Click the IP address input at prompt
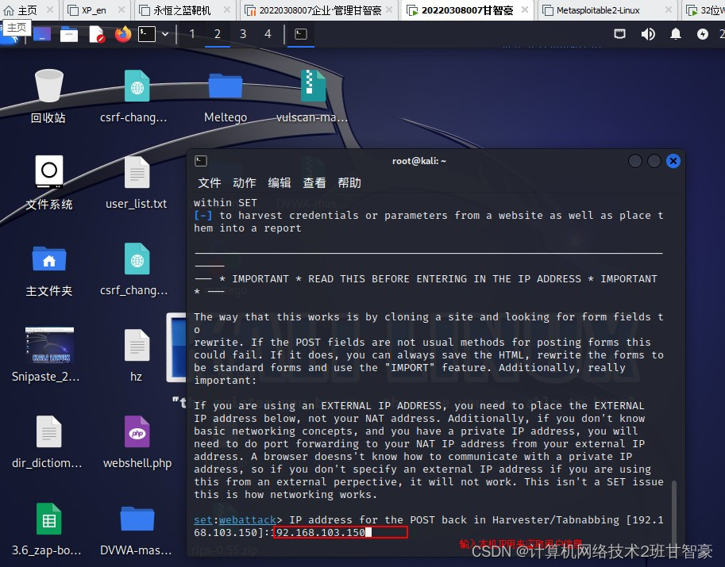The image size is (725, 567). tap(341, 532)
